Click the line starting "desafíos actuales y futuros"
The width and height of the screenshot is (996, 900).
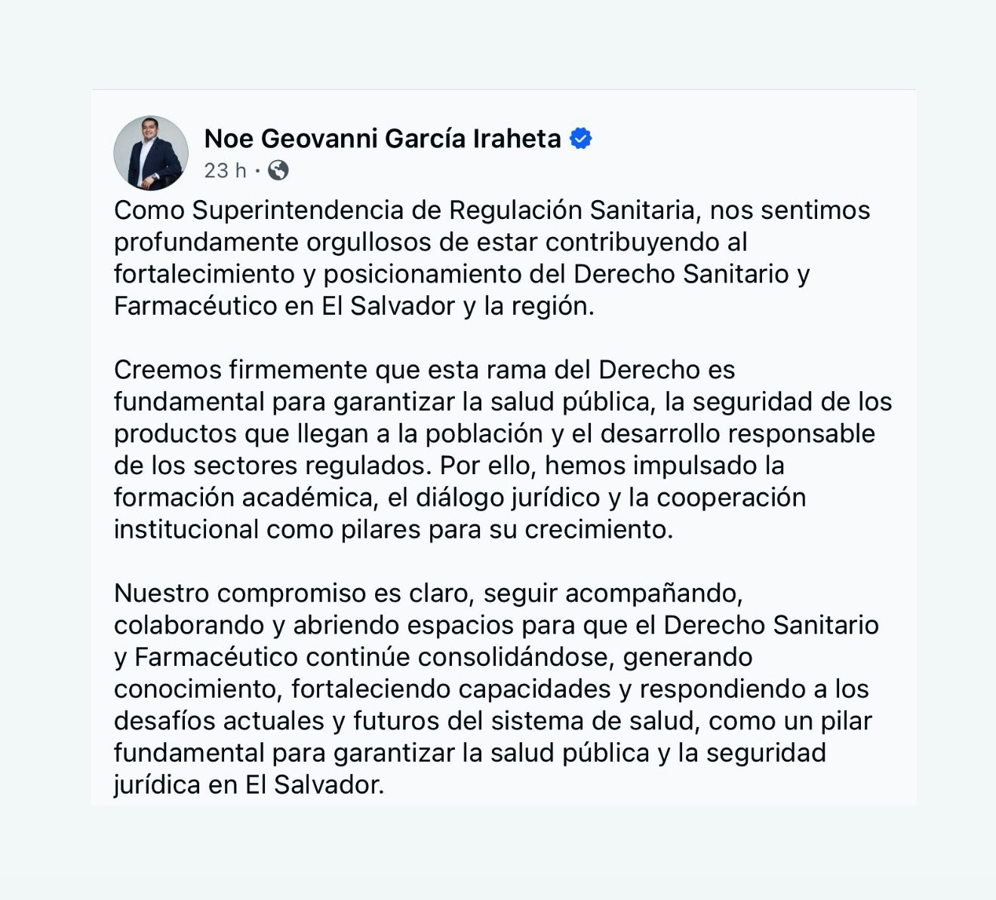pyautogui.click(x=493, y=721)
